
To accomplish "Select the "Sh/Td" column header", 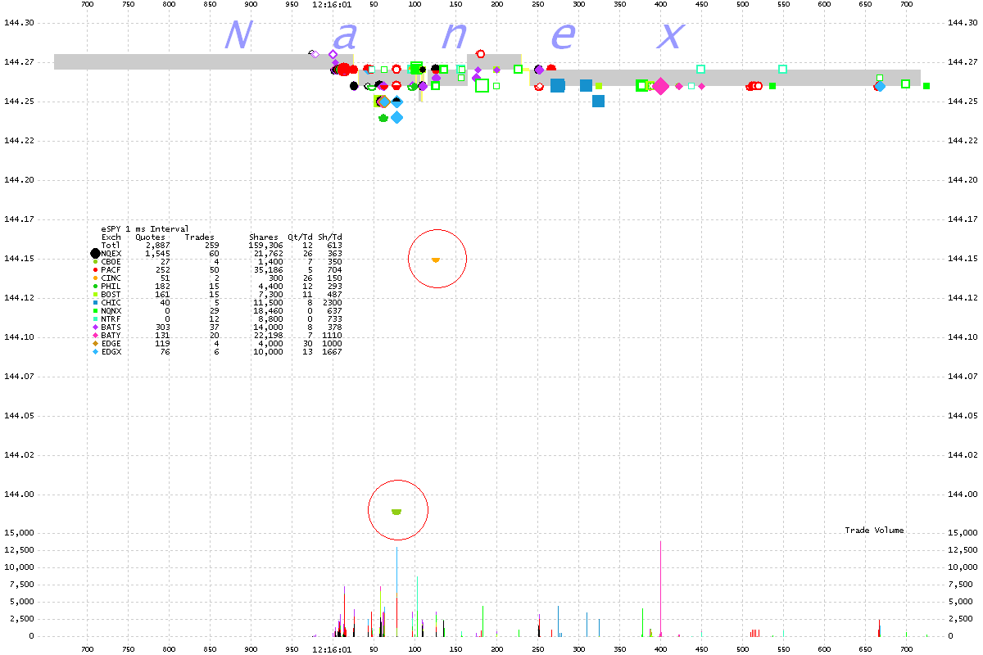I will pos(329,237).
